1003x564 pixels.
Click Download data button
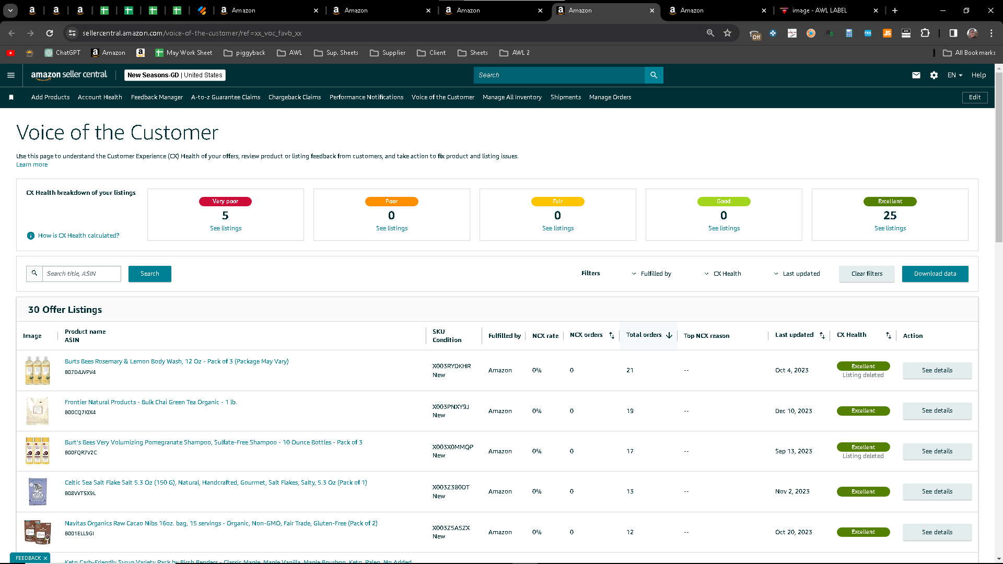pyautogui.click(x=935, y=274)
